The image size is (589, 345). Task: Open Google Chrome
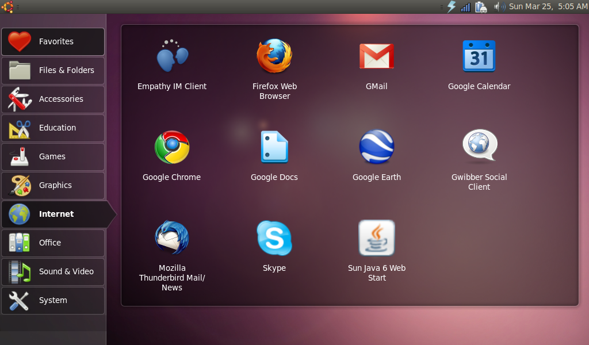pos(171,147)
